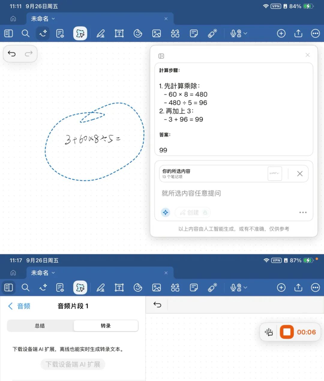The image size is (324, 381).
Task: Go back to 音频 list
Action: (x=19, y=306)
